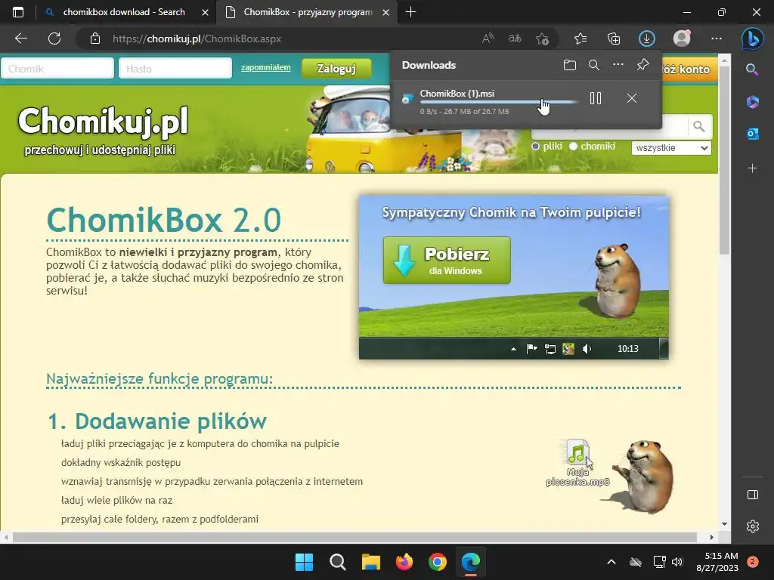
Task: Search downloads in the Downloads panel
Action: (x=594, y=65)
